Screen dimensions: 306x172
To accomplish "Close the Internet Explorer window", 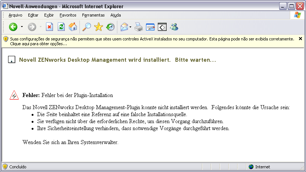I will (300, 6).
